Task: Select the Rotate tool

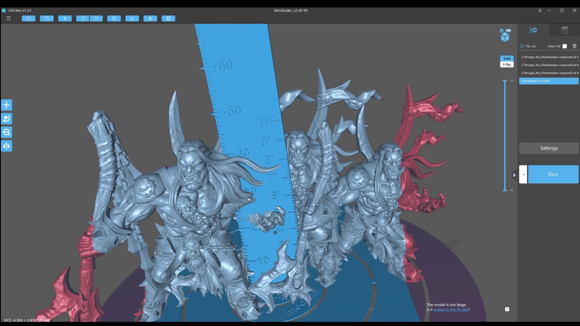Action: pyautogui.click(x=6, y=119)
